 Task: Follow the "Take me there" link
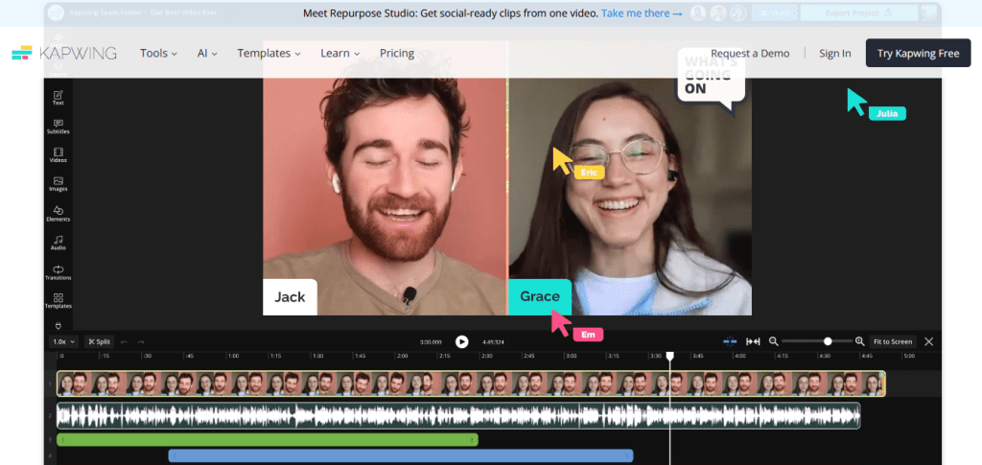coord(642,13)
